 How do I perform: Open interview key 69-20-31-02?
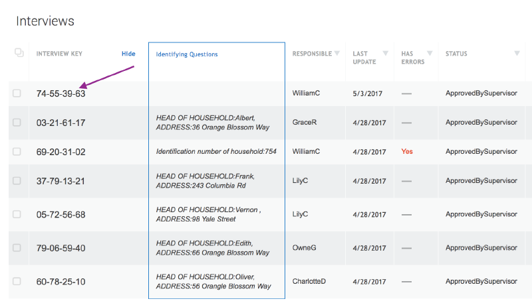[61, 152]
